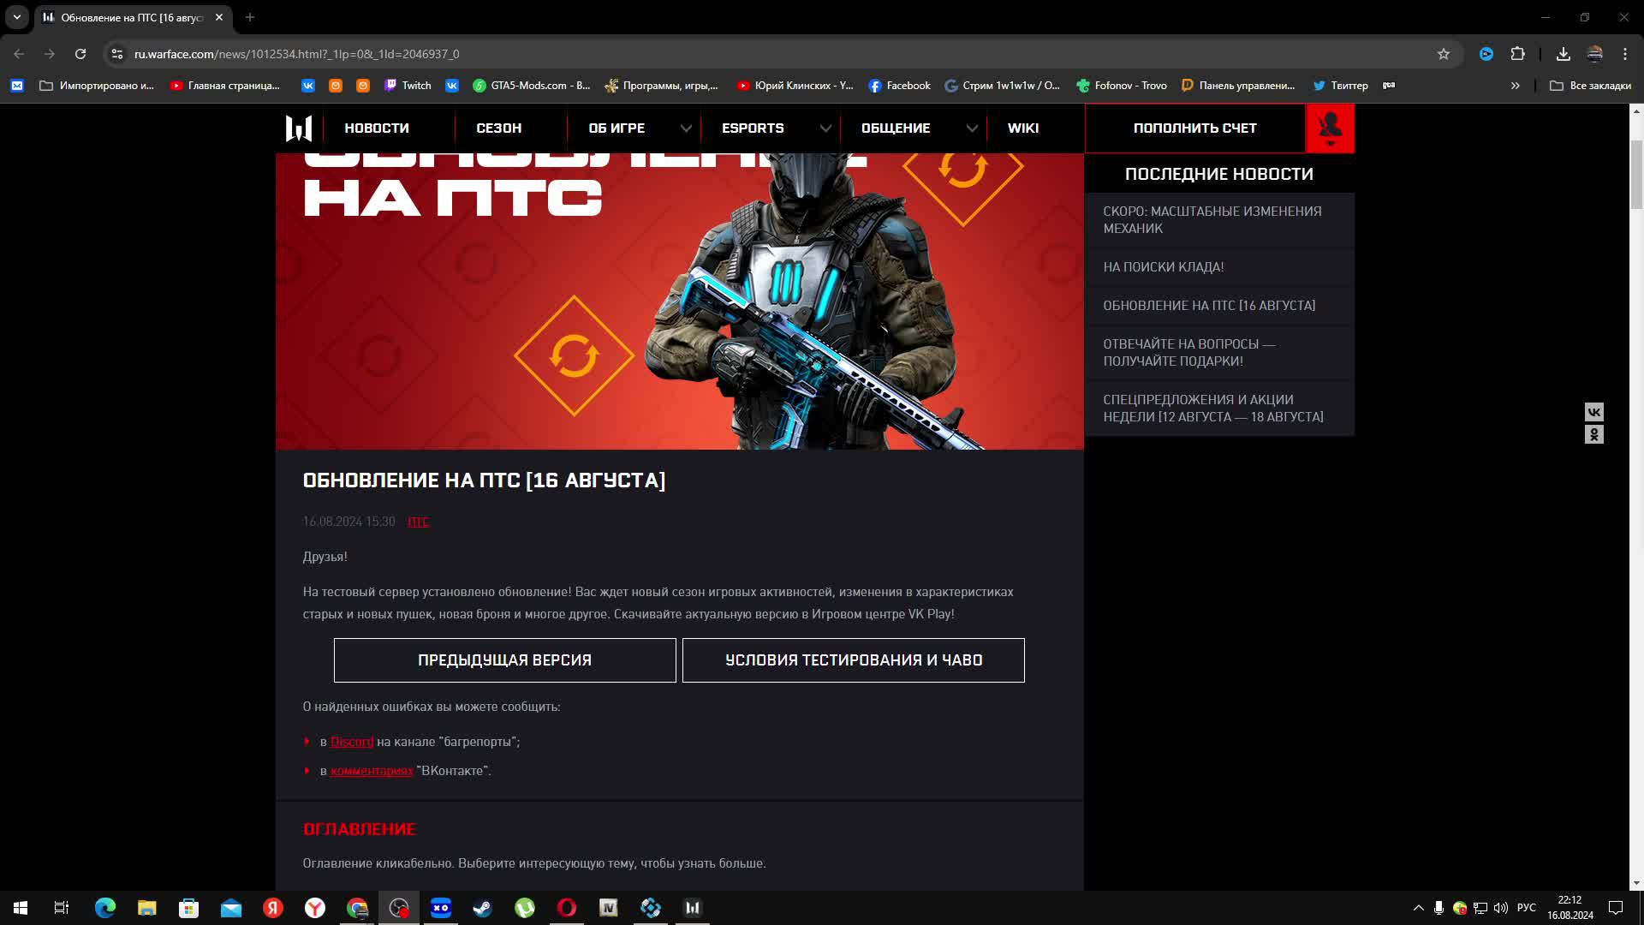
Task: Expand the ОБ ИГРЕ menu chevron
Action: pos(686,128)
